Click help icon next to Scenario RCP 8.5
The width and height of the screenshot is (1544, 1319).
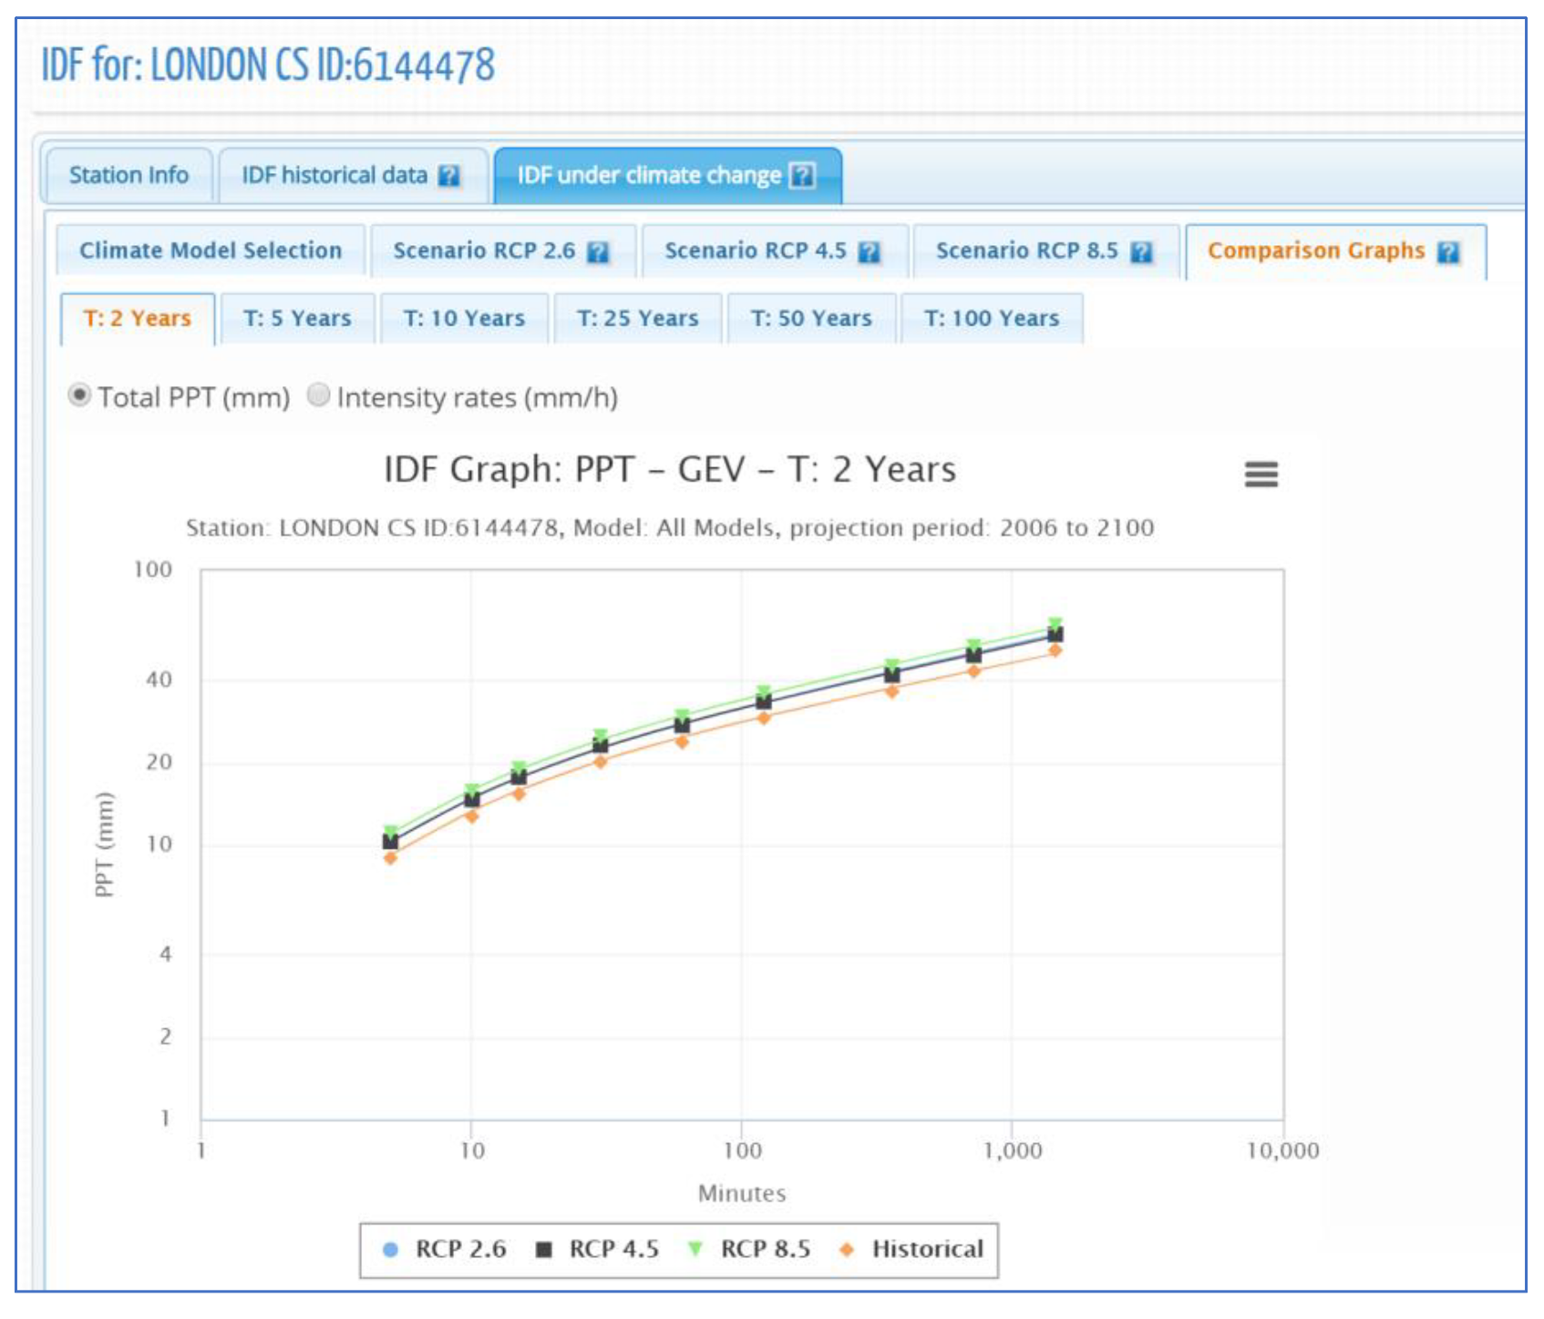click(x=1141, y=252)
